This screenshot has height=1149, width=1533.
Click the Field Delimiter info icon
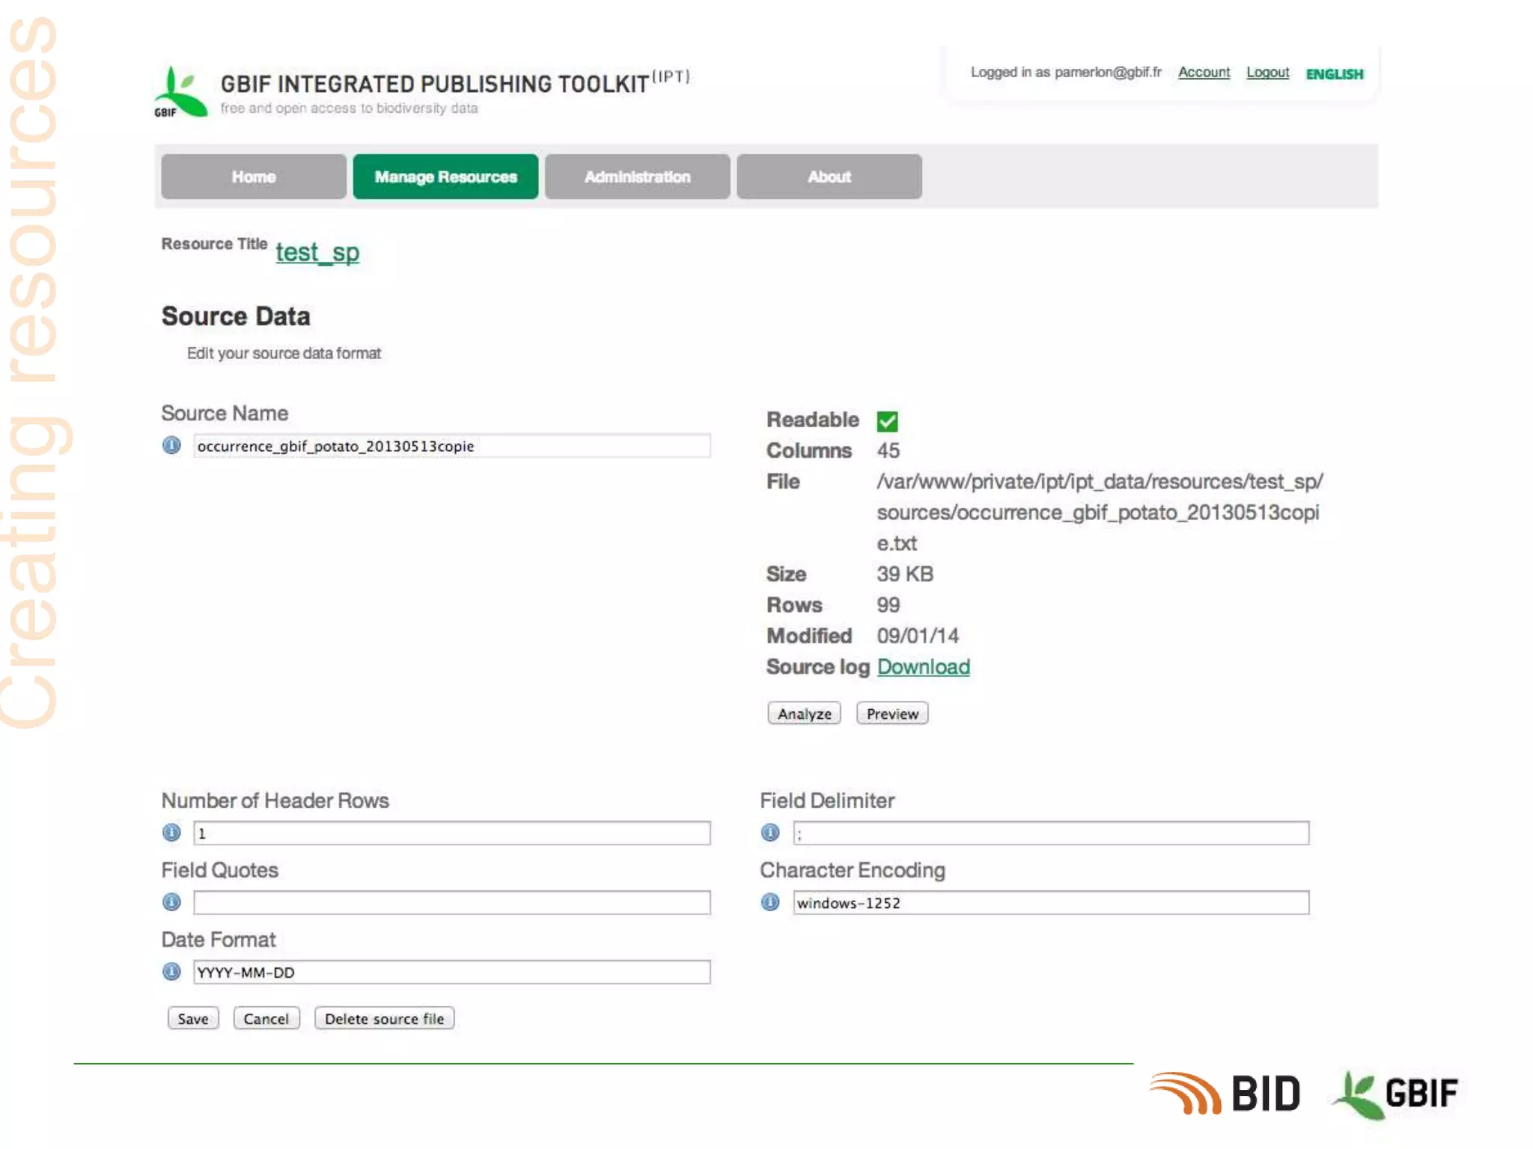[770, 833]
